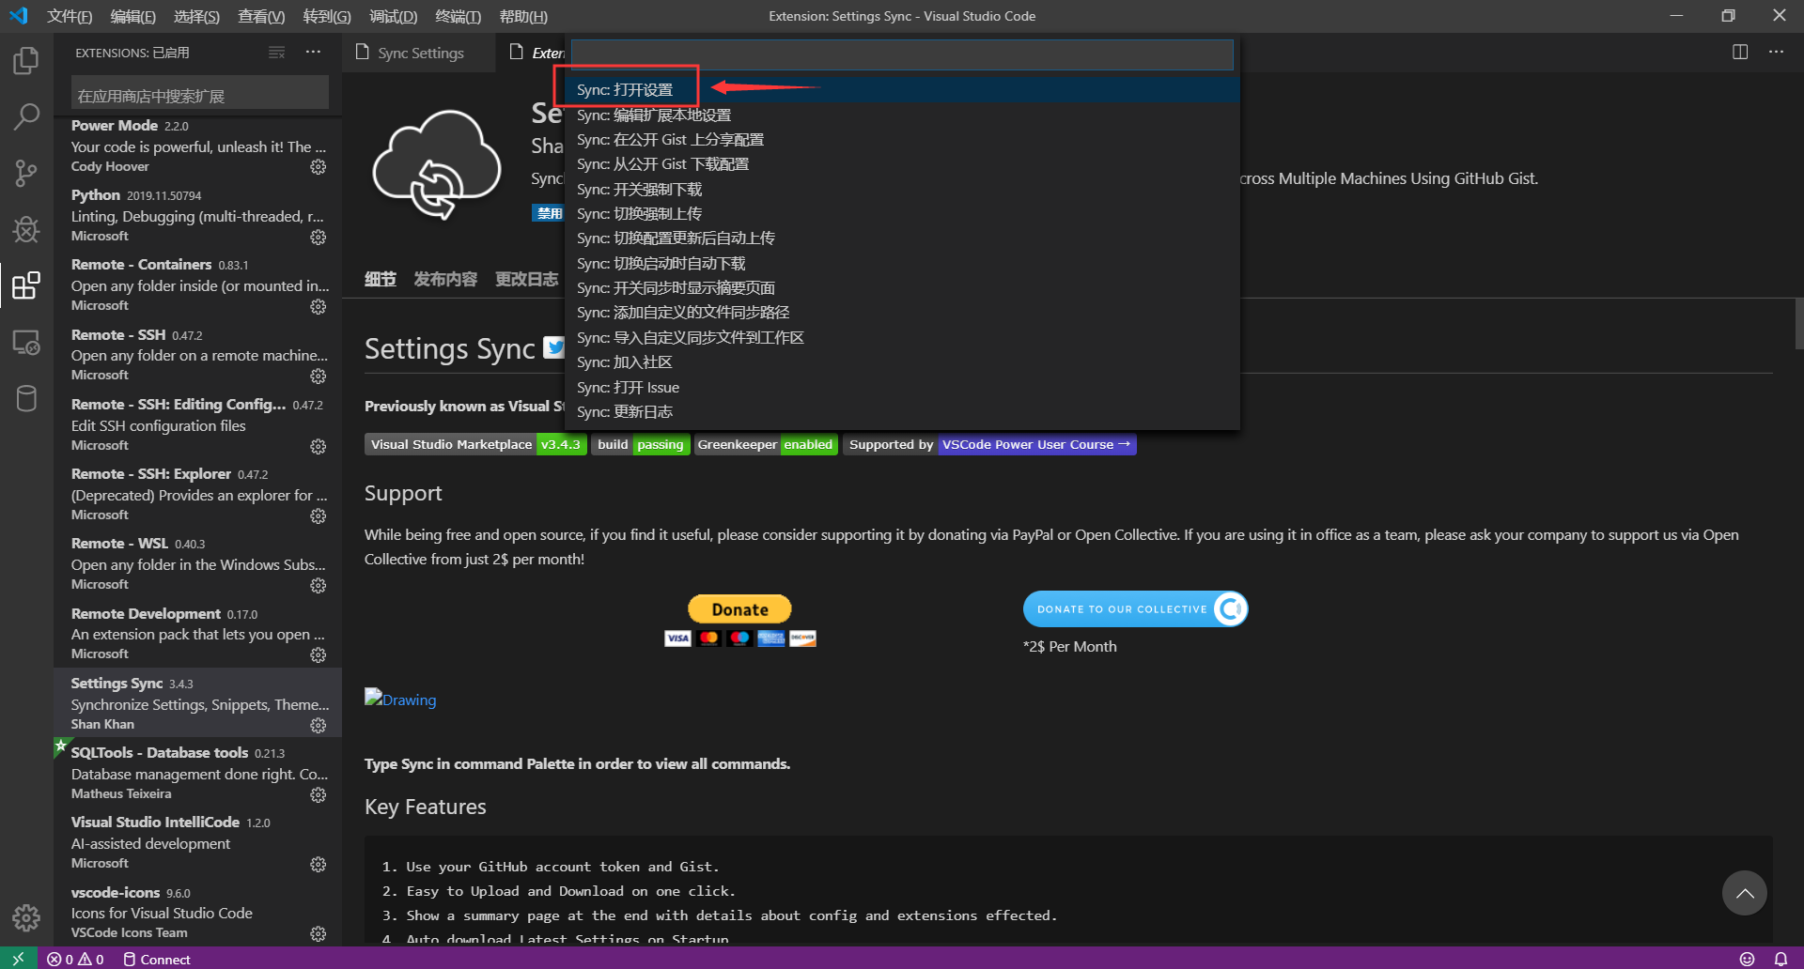
Task: Switch to the Sync Settings editor tab
Action: [420, 53]
